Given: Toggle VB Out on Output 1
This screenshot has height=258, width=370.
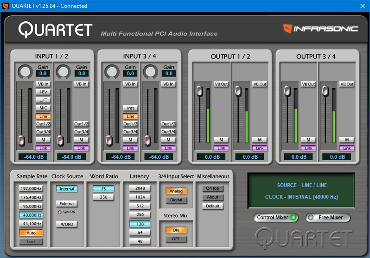Looking at the screenshot, I should tap(221, 84).
